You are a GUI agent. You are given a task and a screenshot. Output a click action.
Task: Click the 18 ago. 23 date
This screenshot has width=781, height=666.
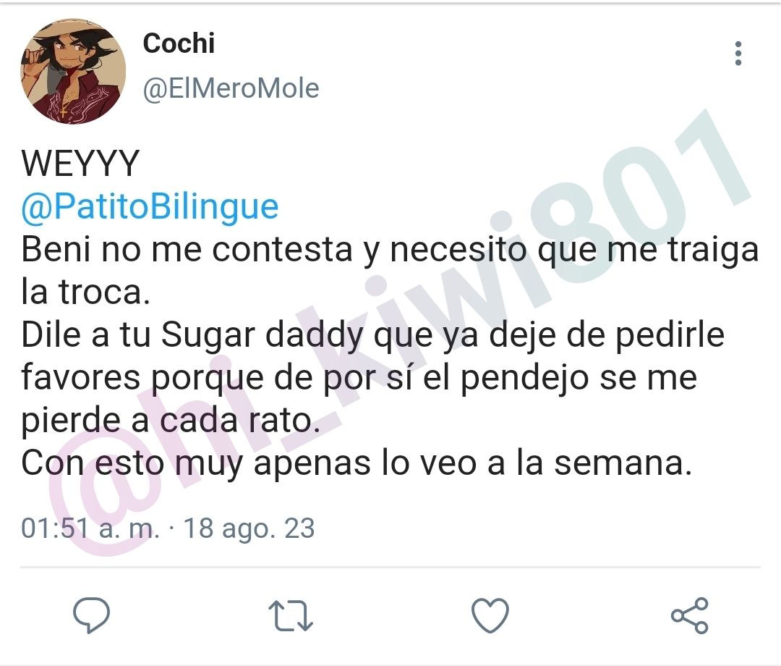point(249,528)
